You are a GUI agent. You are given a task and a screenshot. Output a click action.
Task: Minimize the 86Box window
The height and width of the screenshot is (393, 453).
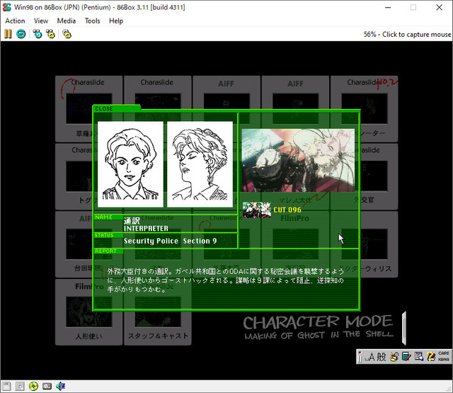(388, 8)
